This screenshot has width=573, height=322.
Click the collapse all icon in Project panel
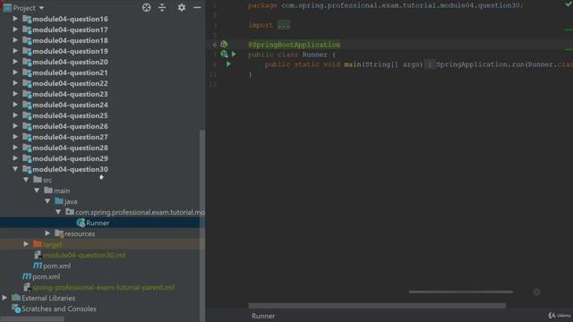click(162, 8)
